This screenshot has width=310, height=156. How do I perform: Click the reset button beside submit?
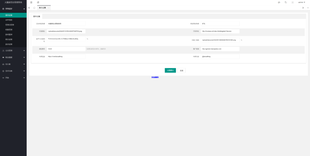[x=181, y=70]
